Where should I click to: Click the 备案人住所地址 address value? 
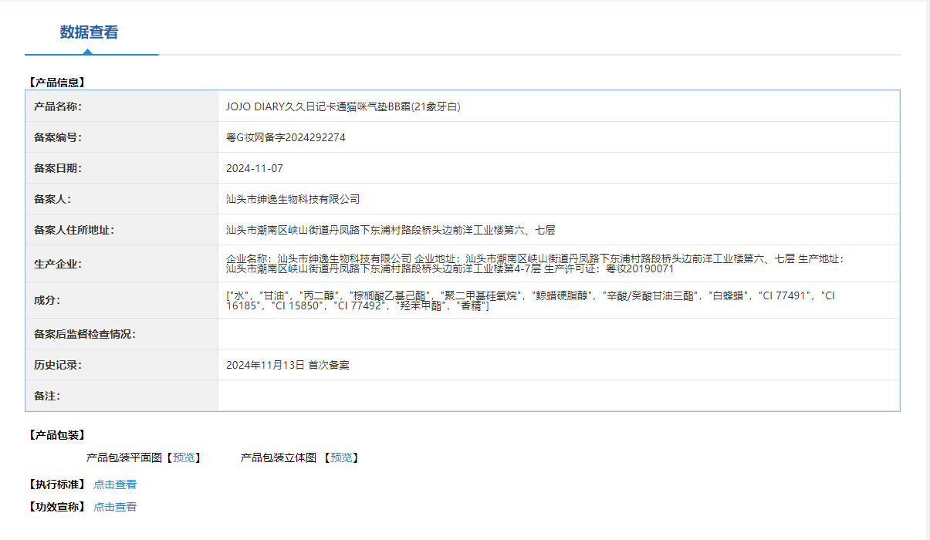[391, 230]
